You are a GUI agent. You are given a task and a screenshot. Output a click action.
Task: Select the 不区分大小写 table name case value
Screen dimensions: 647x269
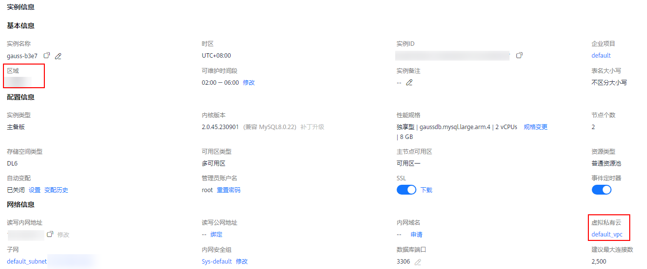coord(609,83)
